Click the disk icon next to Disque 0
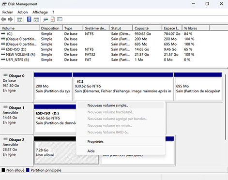 [x=5, y=75]
